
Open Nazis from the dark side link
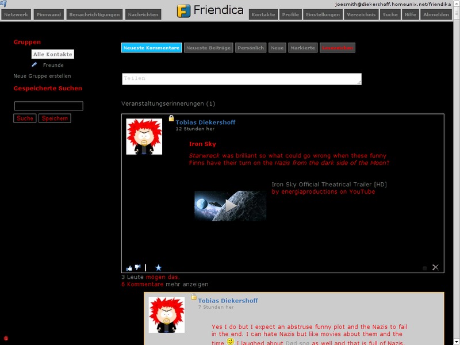tap(330, 163)
